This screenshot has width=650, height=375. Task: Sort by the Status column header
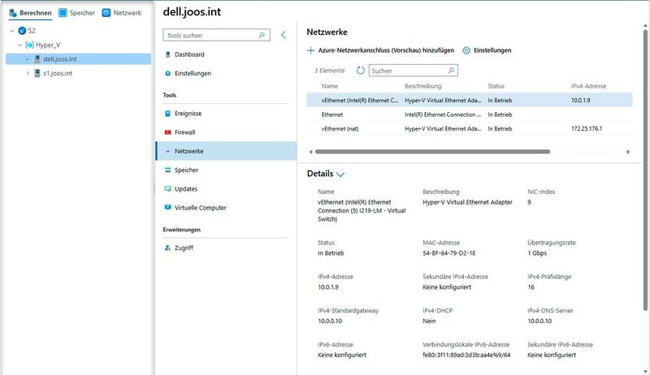pyautogui.click(x=496, y=86)
